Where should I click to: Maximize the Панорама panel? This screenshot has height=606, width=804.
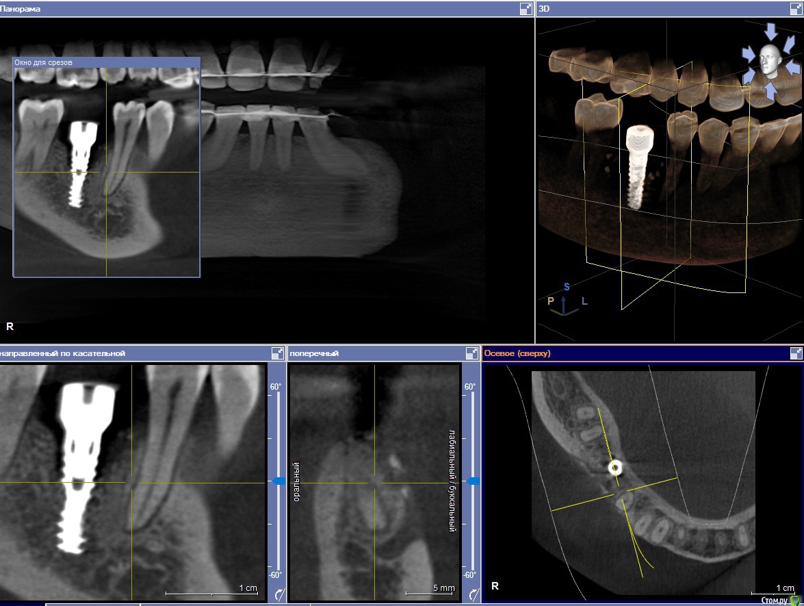coord(526,9)
